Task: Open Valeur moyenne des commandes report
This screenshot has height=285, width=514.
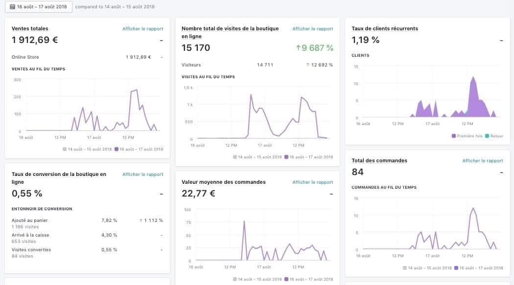Action: tap(312, 182)
